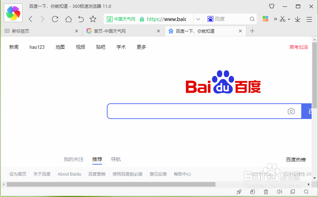Toggle the speaker sound icon in status bar
This screenshot has height=197, width=318.
(280, 192)
